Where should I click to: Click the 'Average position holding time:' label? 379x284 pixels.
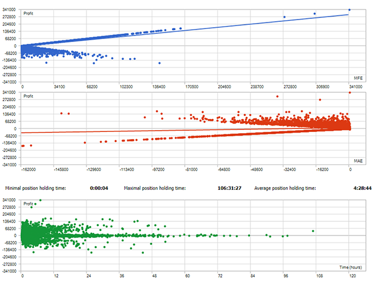pyautogui.click(x=285, y=188)
